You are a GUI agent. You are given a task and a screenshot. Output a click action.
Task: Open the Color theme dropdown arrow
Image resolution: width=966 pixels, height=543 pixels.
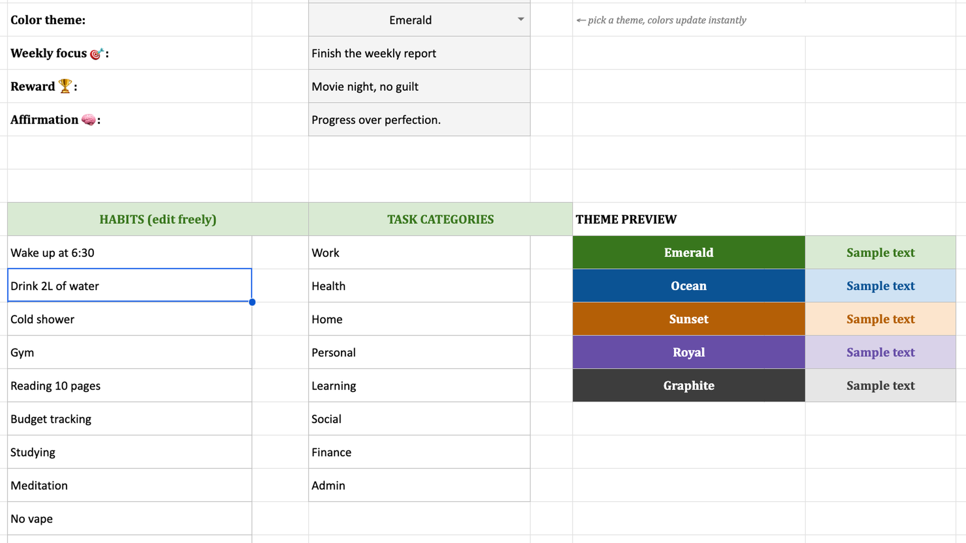521,19
